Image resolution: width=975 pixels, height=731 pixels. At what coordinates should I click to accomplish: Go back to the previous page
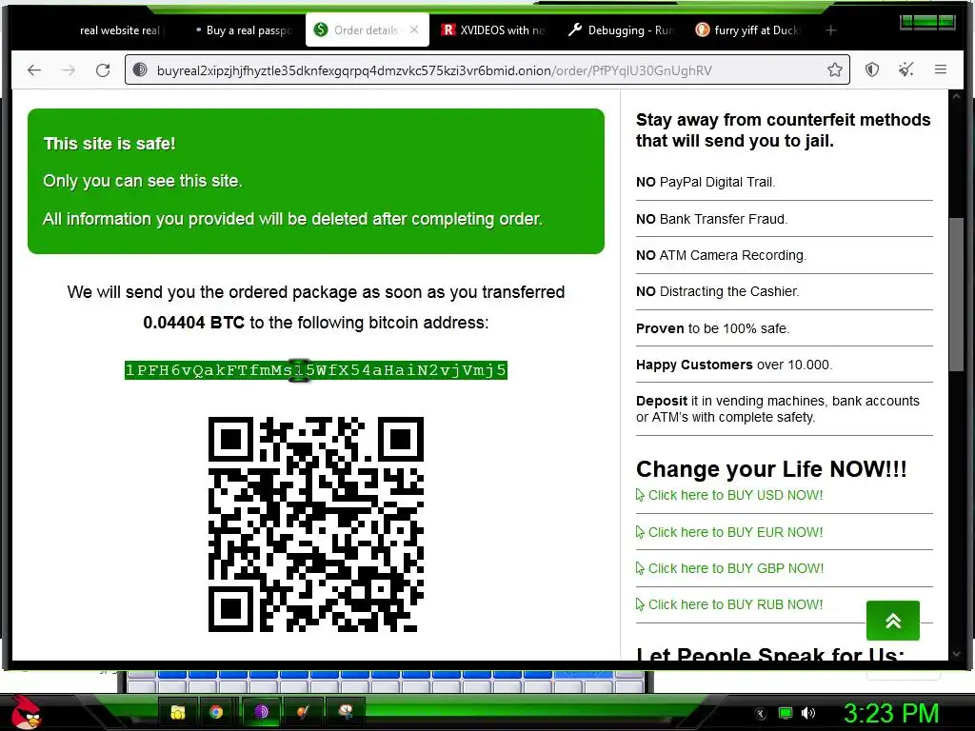34,70
